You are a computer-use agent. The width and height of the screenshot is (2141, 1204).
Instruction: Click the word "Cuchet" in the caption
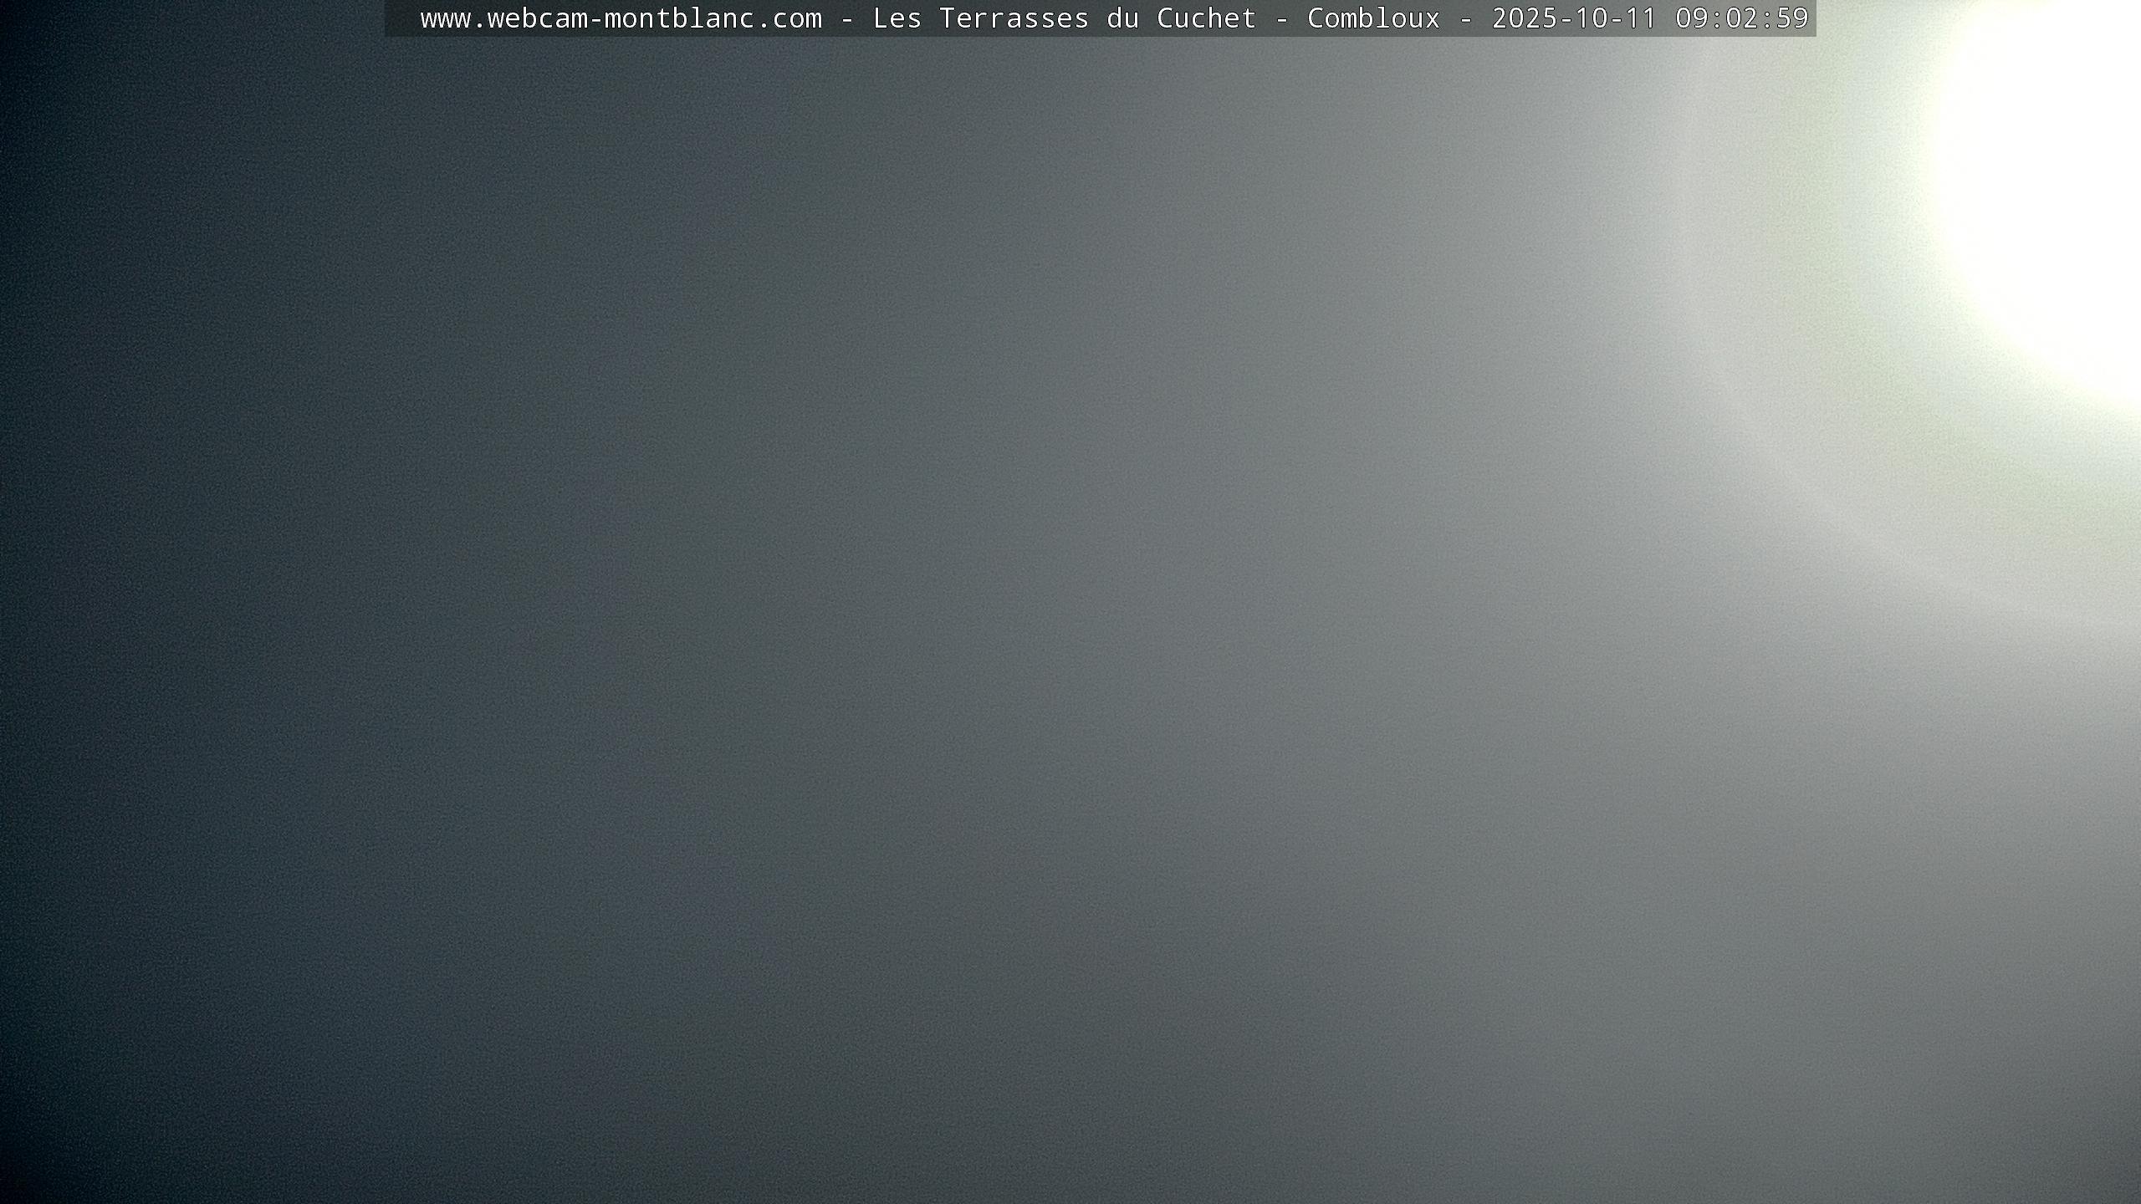pyautogui.click(x=1206, y=18)
